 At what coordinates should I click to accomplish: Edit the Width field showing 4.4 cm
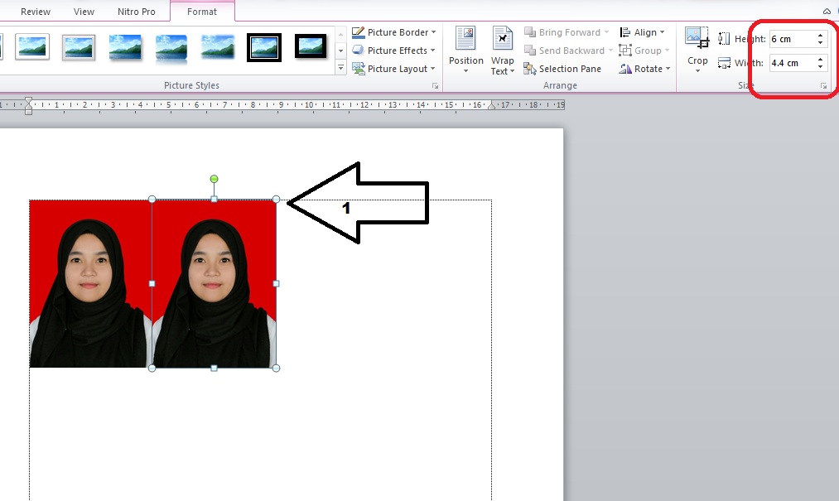click(x=793, y=63)
